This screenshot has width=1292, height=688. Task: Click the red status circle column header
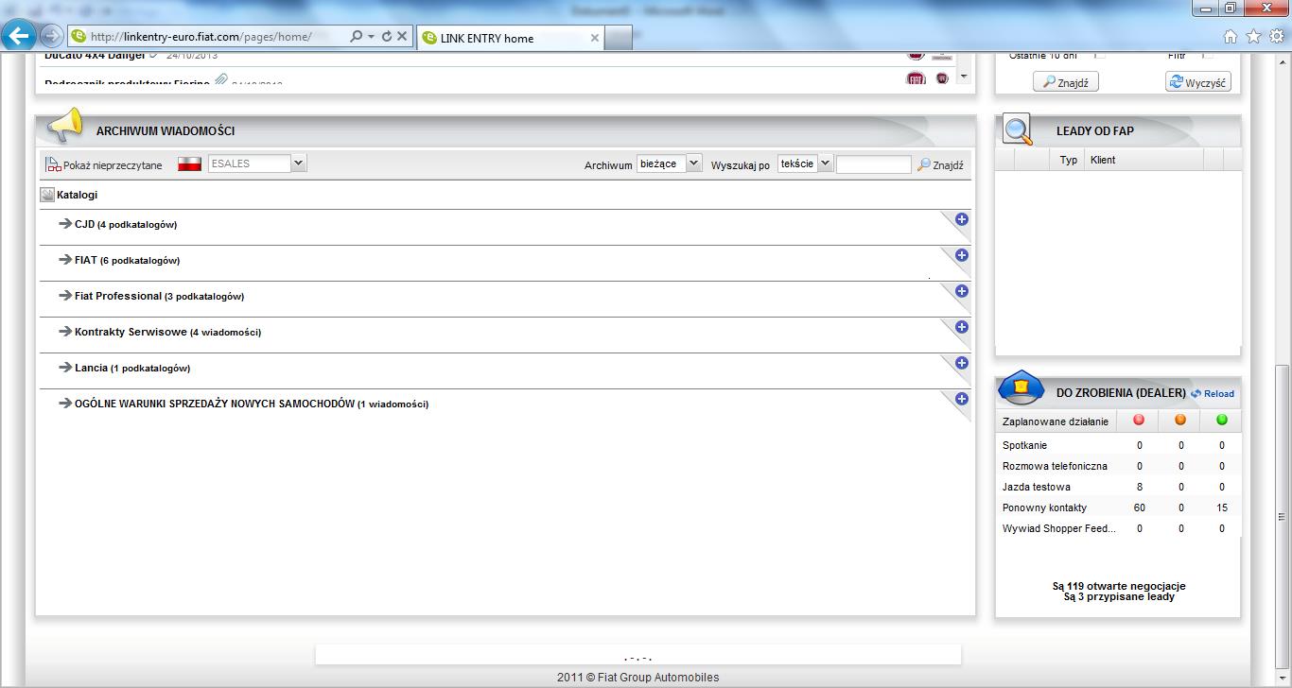[x=1139, y=421]
